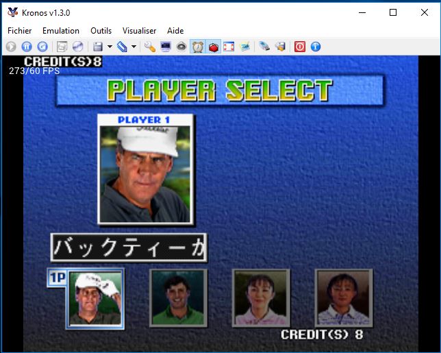The image size is (441, 353).
Task: Quit with the red power icon
Action: 299,47
